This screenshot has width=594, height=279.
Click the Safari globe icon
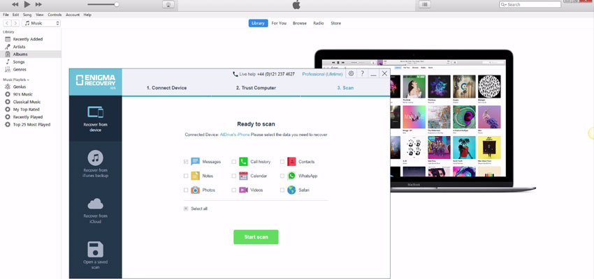click(291, 190)
